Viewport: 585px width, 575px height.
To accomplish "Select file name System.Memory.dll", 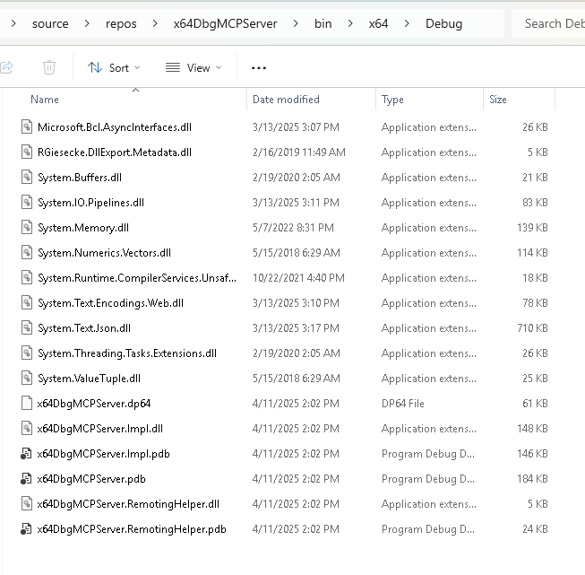I will point(83,228).
